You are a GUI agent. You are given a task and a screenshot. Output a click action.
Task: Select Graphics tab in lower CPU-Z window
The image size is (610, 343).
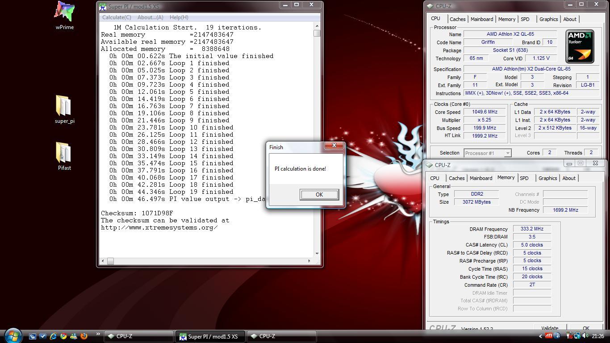[x=547, y=178]
